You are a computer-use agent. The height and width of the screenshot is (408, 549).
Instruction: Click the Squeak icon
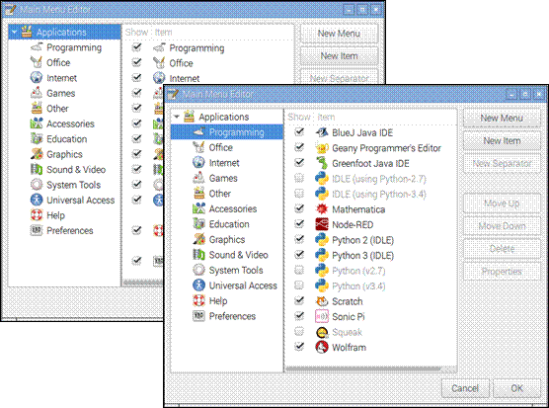[x=322, y=332]
